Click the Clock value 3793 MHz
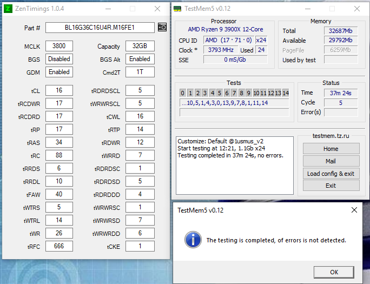 pyautogui.click(x=221, y=50)
